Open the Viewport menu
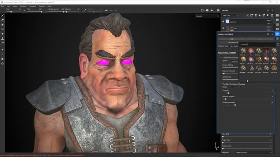Viewport: 280px width, 157px height. (x=33, y=6)
